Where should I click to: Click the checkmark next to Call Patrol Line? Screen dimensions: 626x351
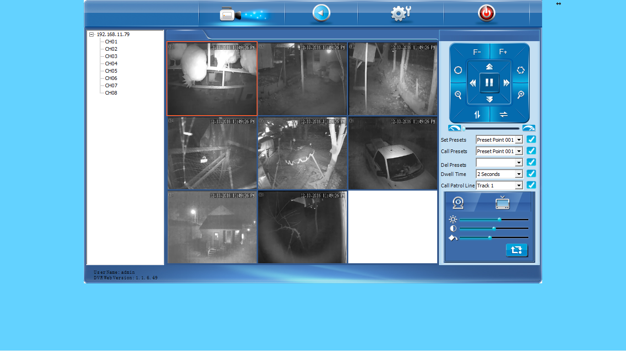(531, 185)
